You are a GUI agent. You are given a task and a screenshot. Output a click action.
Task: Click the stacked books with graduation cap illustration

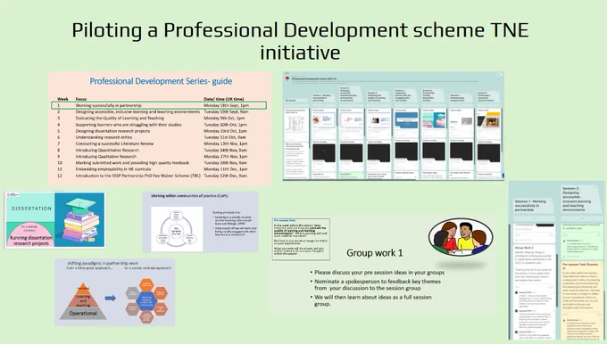pos(80,220)
